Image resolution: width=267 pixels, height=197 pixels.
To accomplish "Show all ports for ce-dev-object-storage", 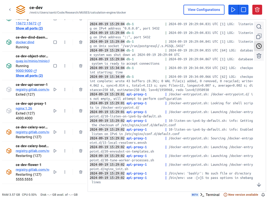I will point(29,76).
